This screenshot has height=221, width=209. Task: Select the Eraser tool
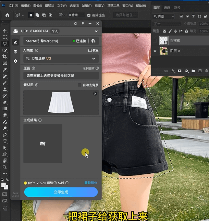(5, 102)
